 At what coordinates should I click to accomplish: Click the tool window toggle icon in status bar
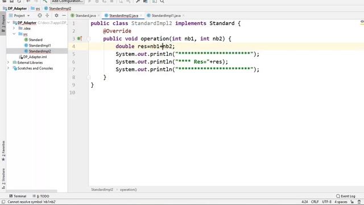3,202
